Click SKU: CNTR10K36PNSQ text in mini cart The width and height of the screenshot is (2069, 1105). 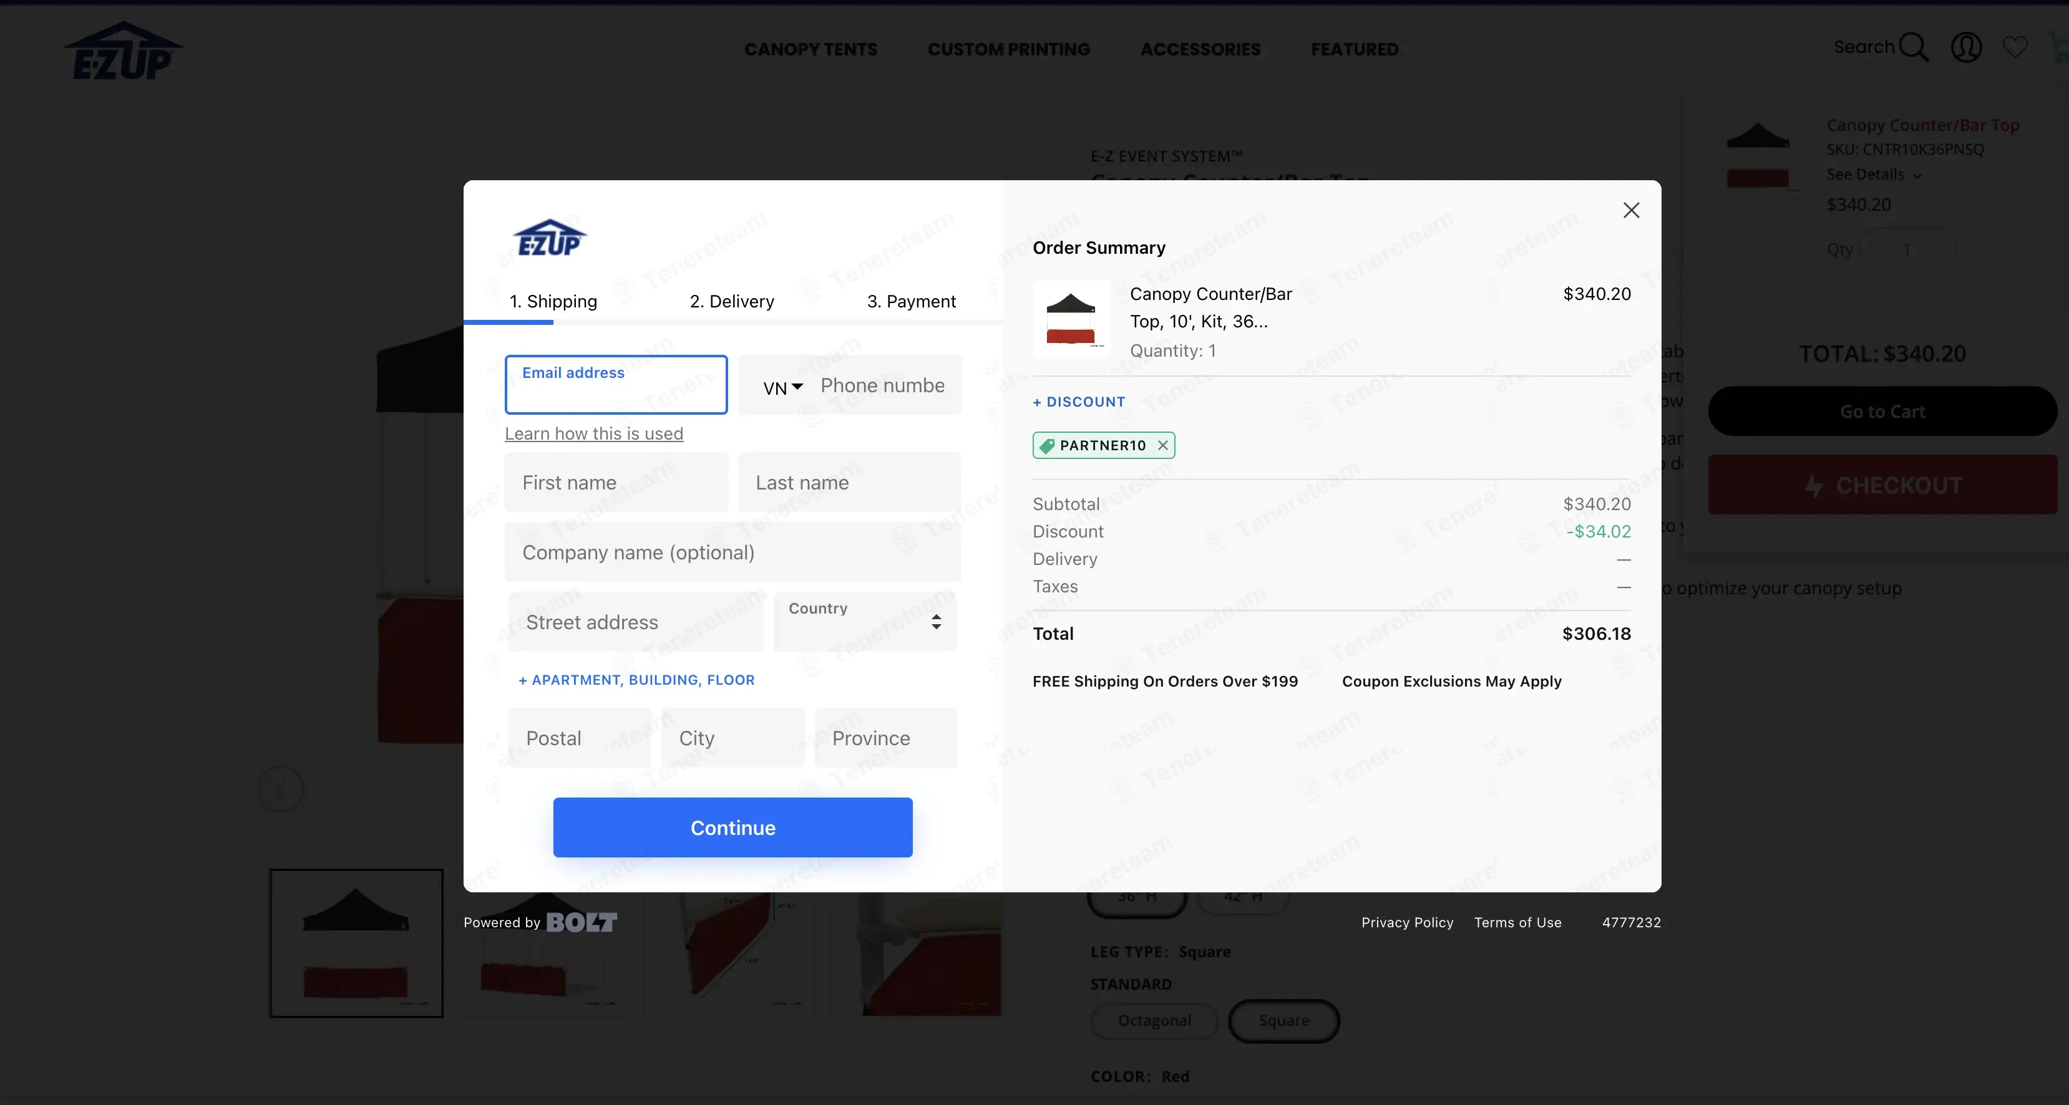click(1905, 149)
